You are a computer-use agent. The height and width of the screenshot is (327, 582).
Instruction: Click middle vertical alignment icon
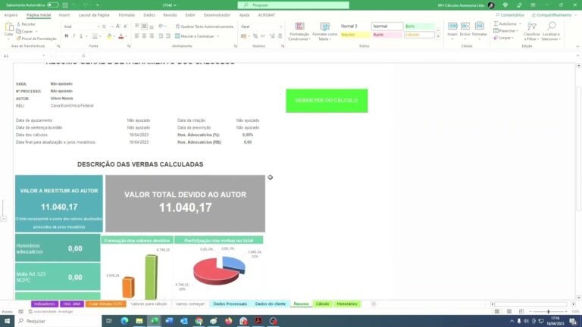coord(144,26)
